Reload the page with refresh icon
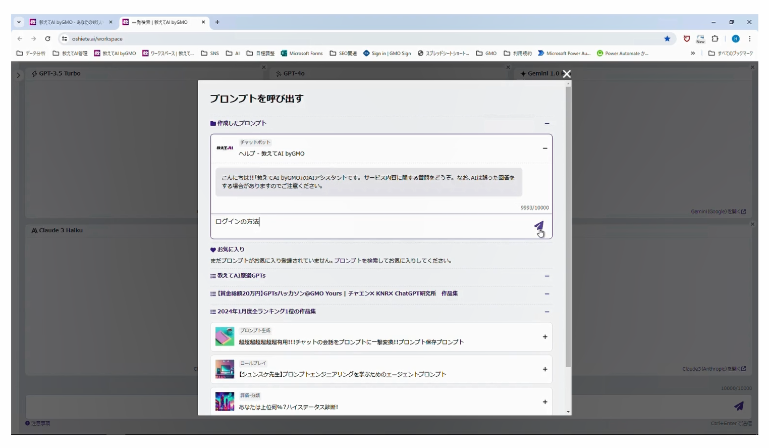769x448 pixels. pos(47,39)
